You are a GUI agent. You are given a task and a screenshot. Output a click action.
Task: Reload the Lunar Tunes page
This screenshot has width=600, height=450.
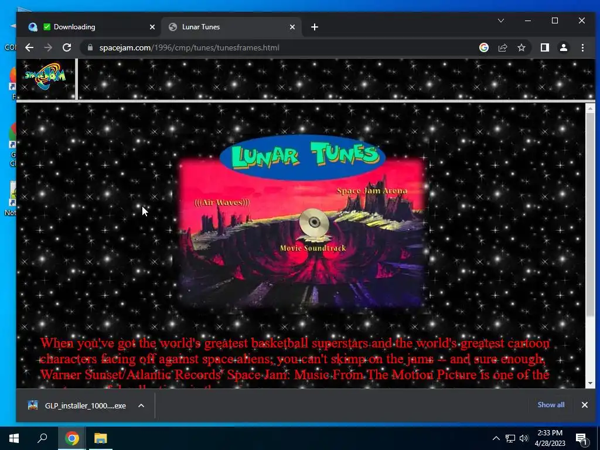click(x=67, y=47)
